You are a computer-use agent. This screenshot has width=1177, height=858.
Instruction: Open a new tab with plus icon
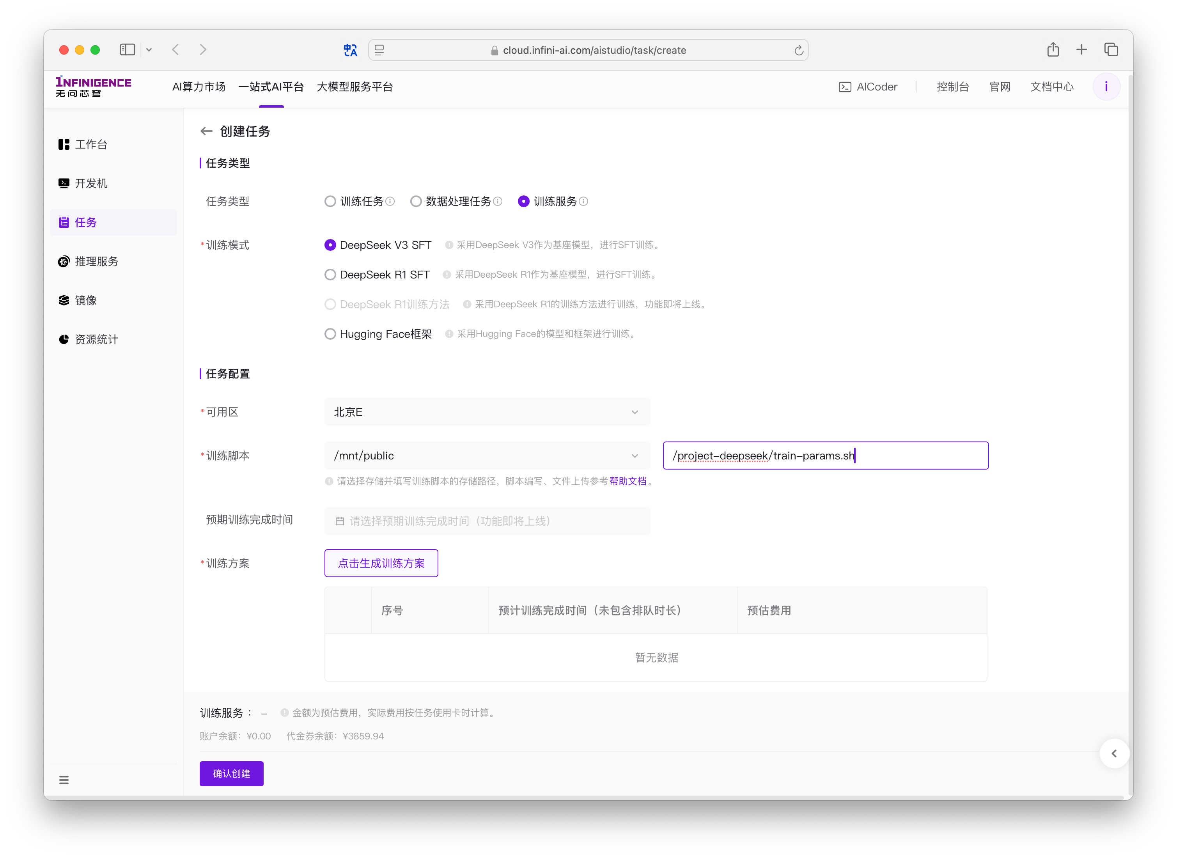pos(1081,50)
